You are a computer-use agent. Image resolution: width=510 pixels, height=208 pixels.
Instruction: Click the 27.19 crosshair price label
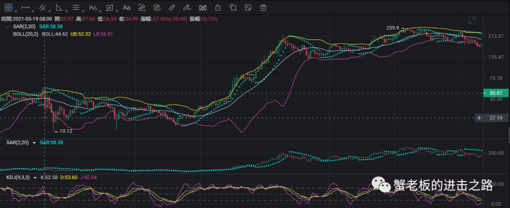coord(496,118)
